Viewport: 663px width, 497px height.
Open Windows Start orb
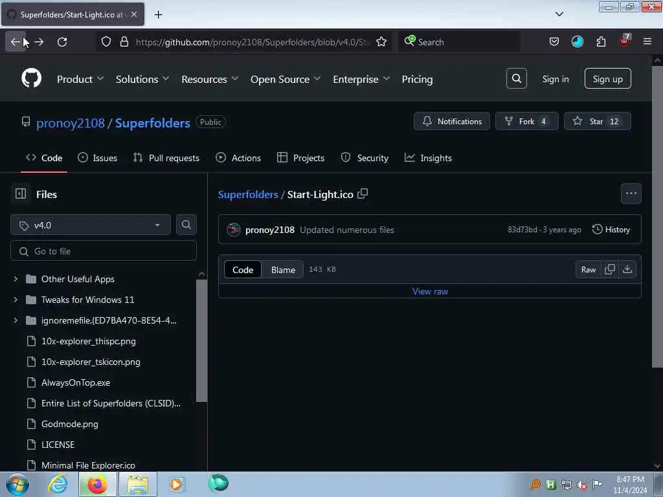(17, 484)
